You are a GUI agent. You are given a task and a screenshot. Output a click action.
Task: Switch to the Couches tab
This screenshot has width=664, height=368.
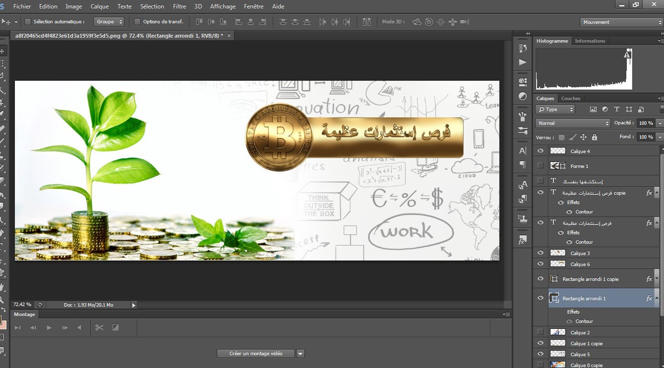pyautogui.click(x=570, y=98)
